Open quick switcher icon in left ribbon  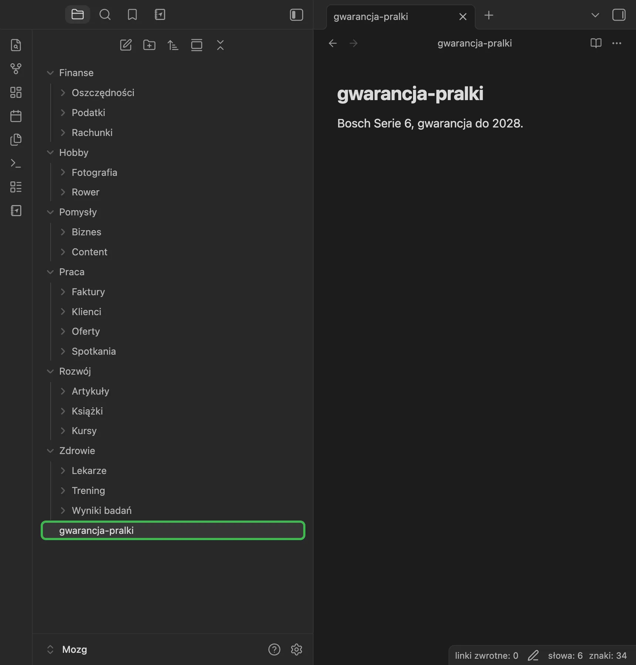[x=16, y=45]
